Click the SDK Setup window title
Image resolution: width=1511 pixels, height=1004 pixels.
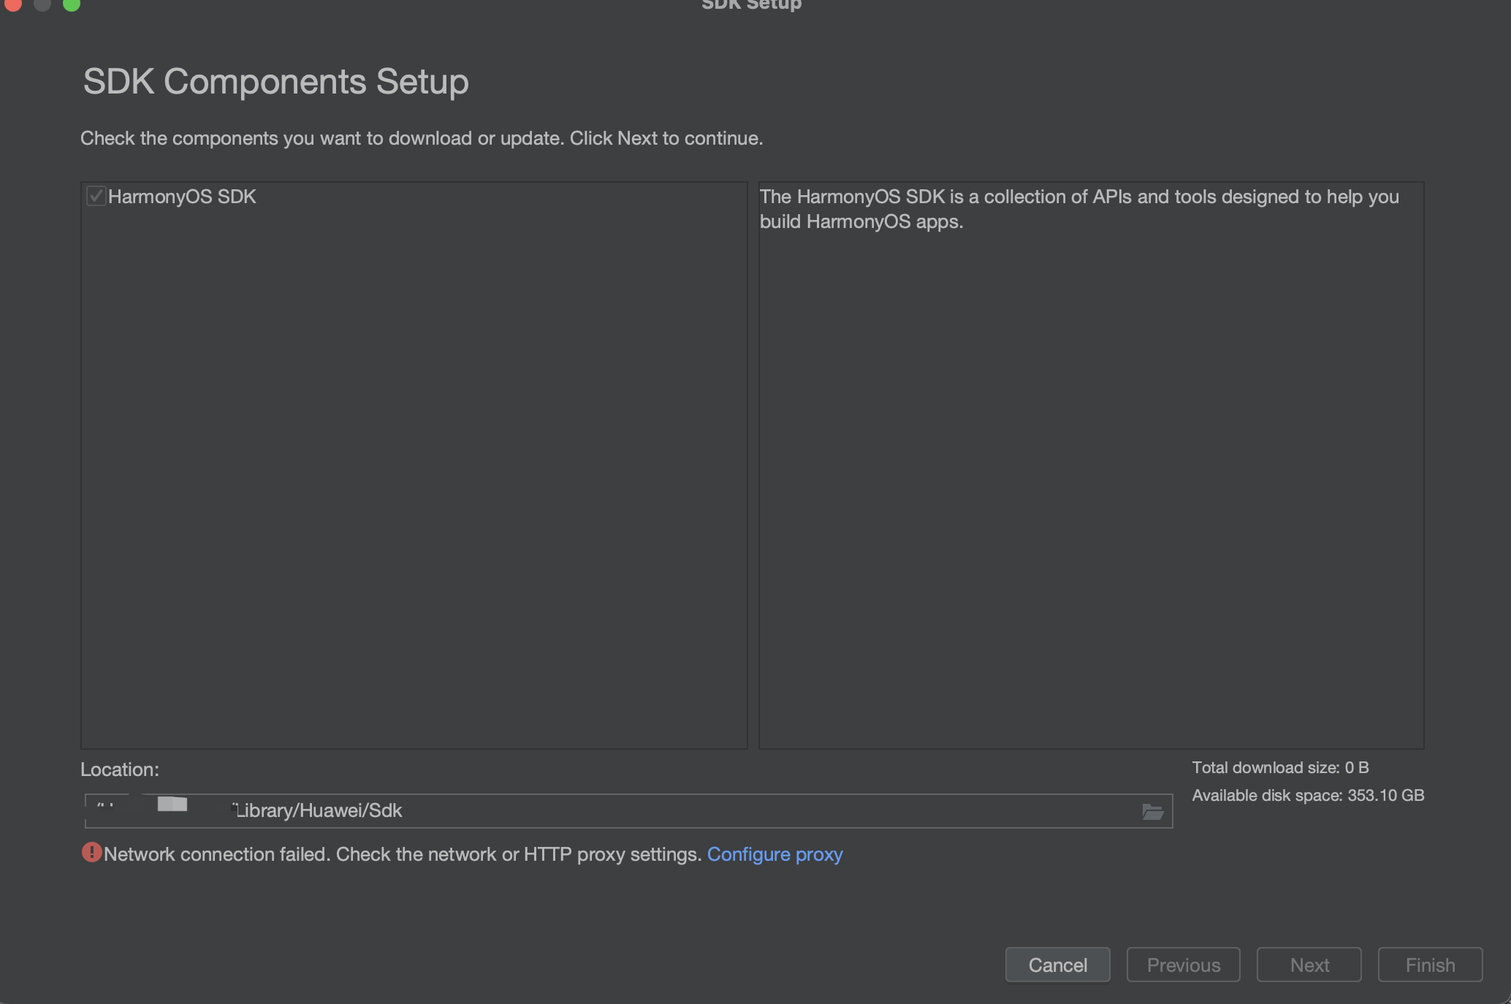point(751,5)
